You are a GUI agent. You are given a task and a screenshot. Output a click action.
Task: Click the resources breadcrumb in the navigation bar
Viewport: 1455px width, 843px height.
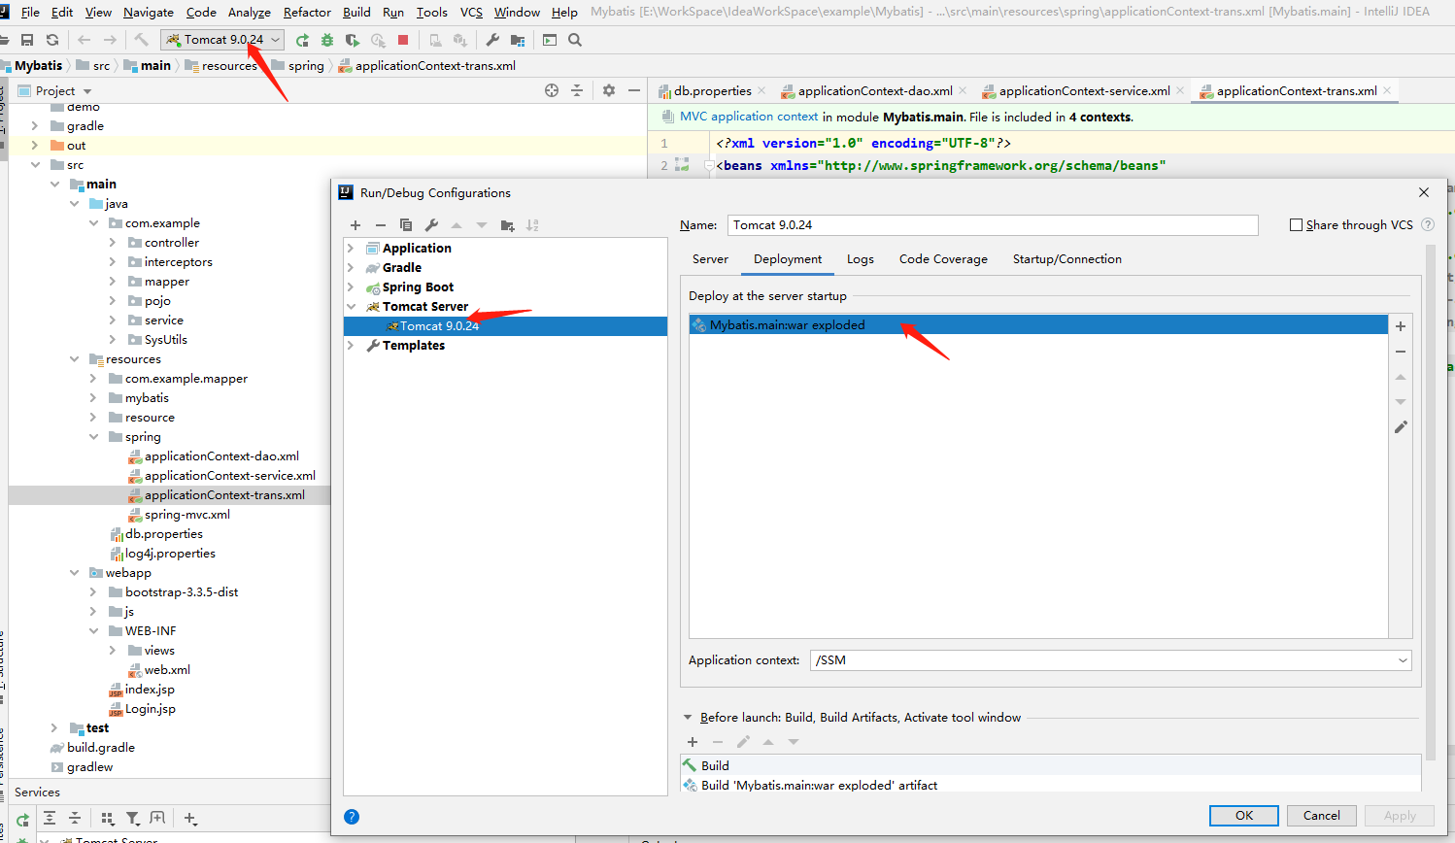(x=229, y=66)
